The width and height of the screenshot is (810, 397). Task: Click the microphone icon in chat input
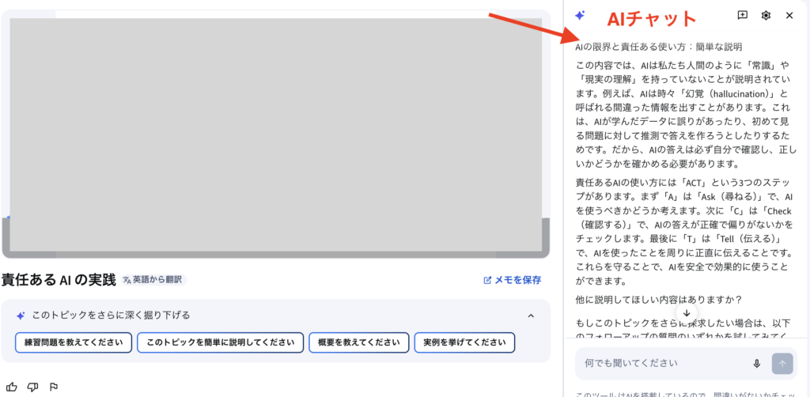(757, 364)
